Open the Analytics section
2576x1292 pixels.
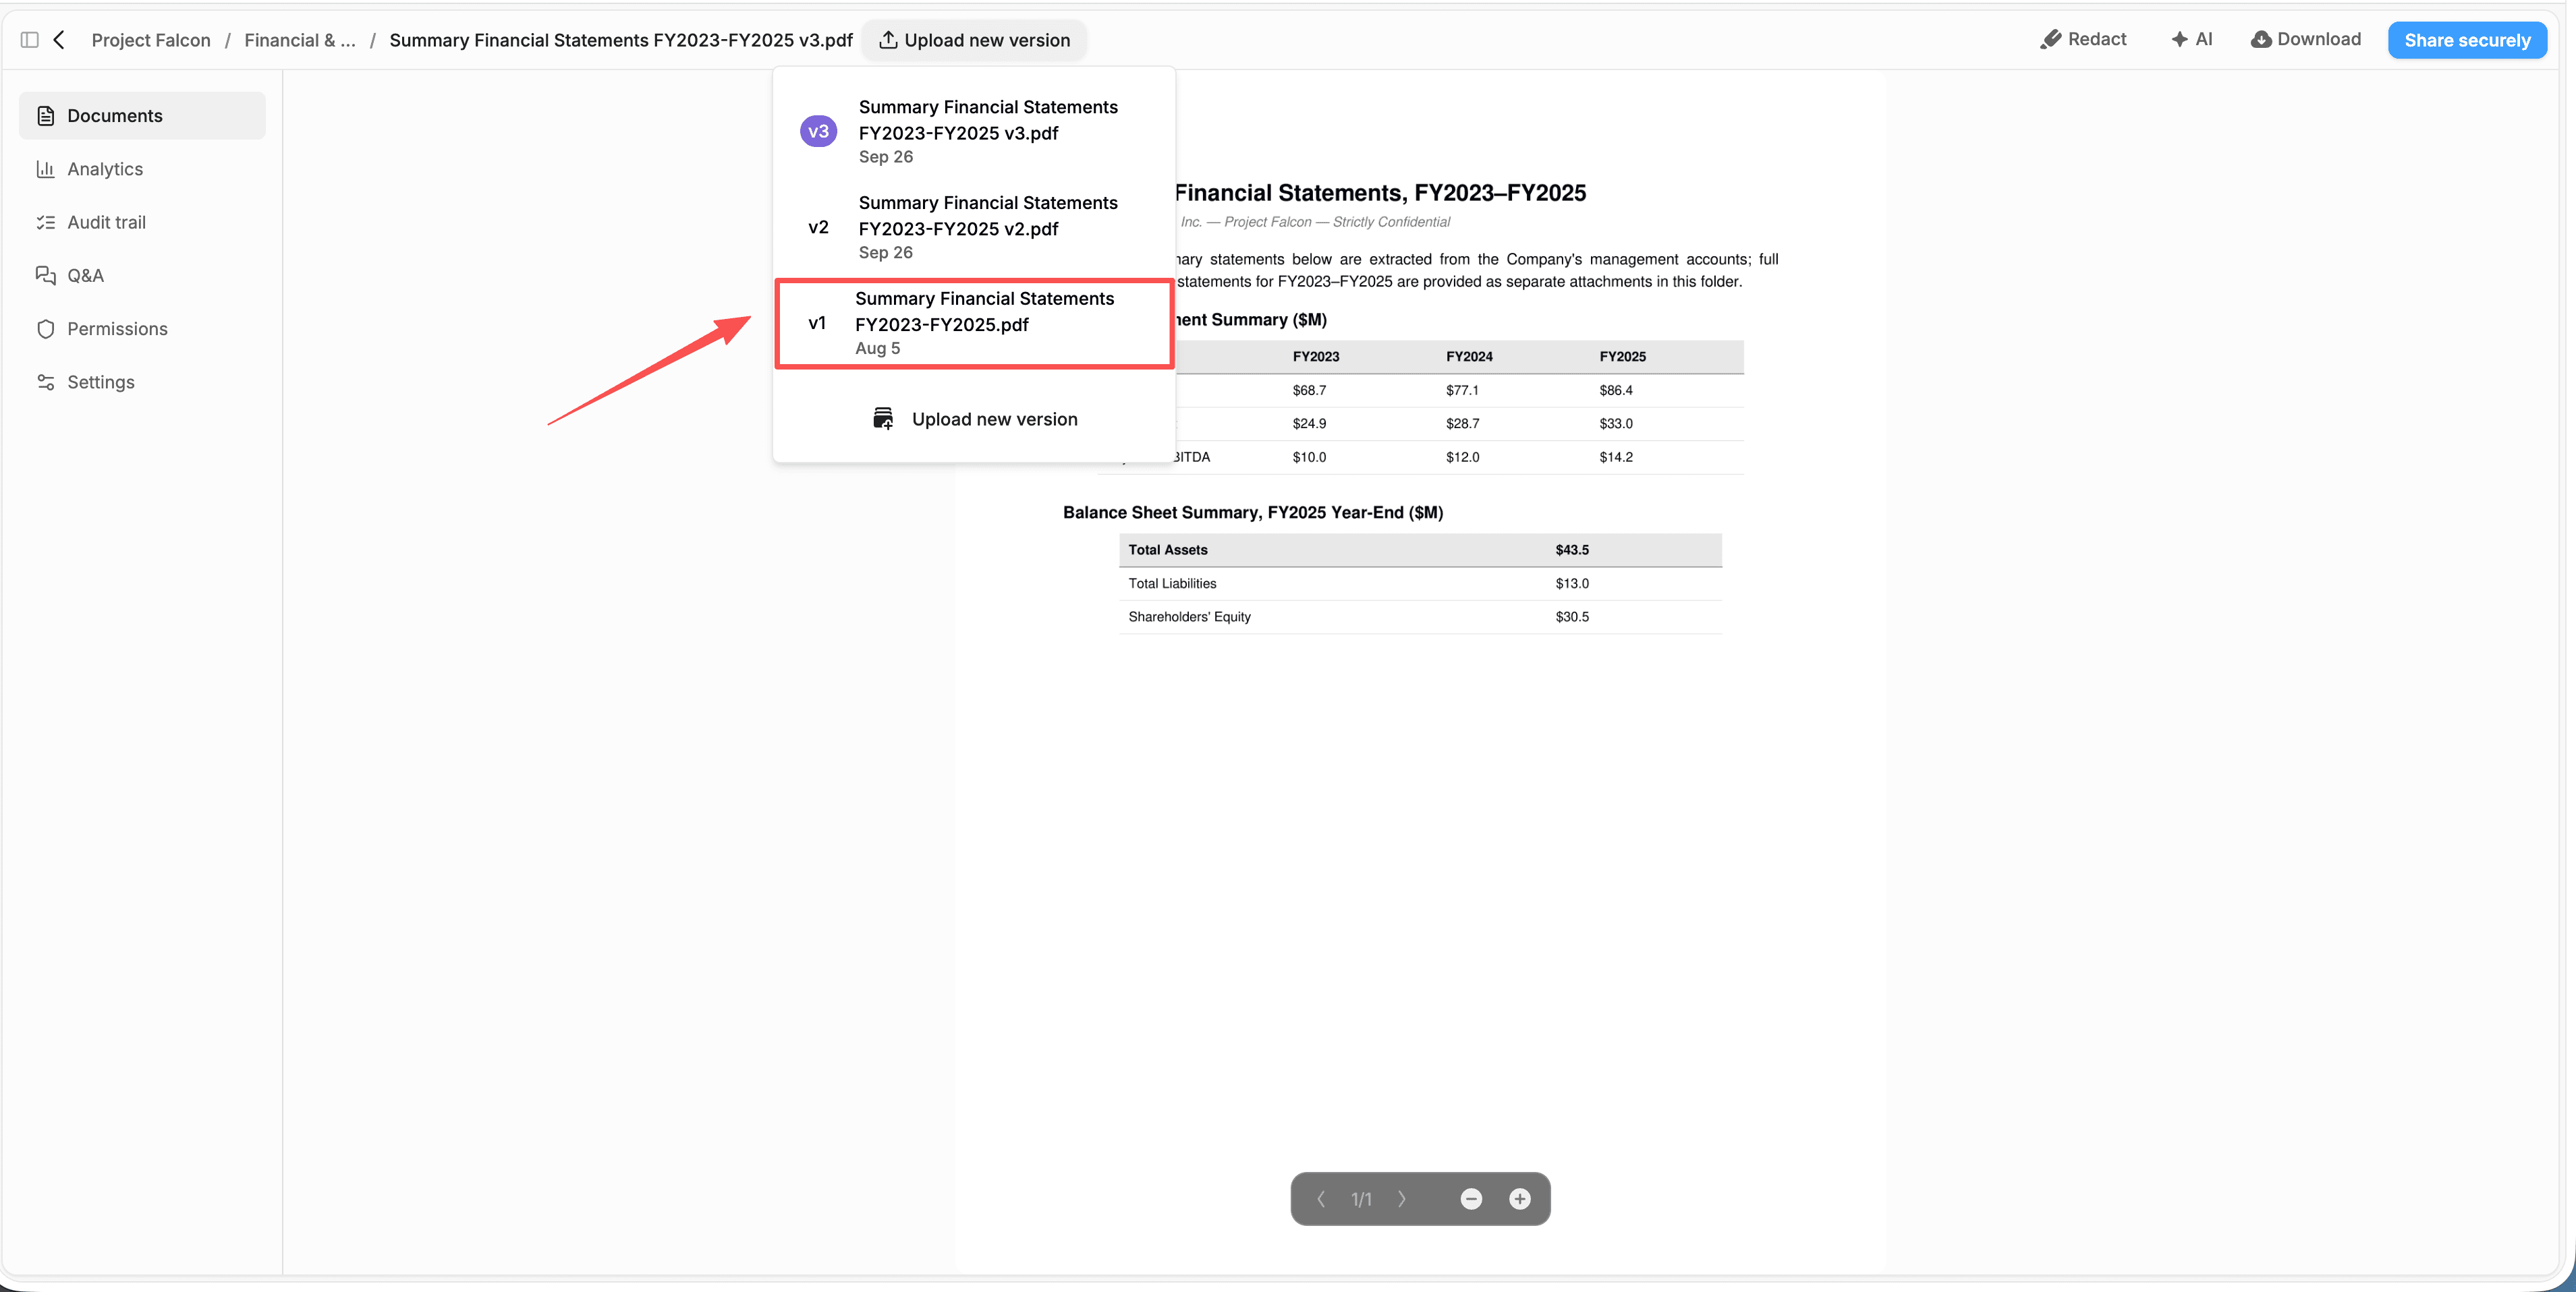pos(142,169)
